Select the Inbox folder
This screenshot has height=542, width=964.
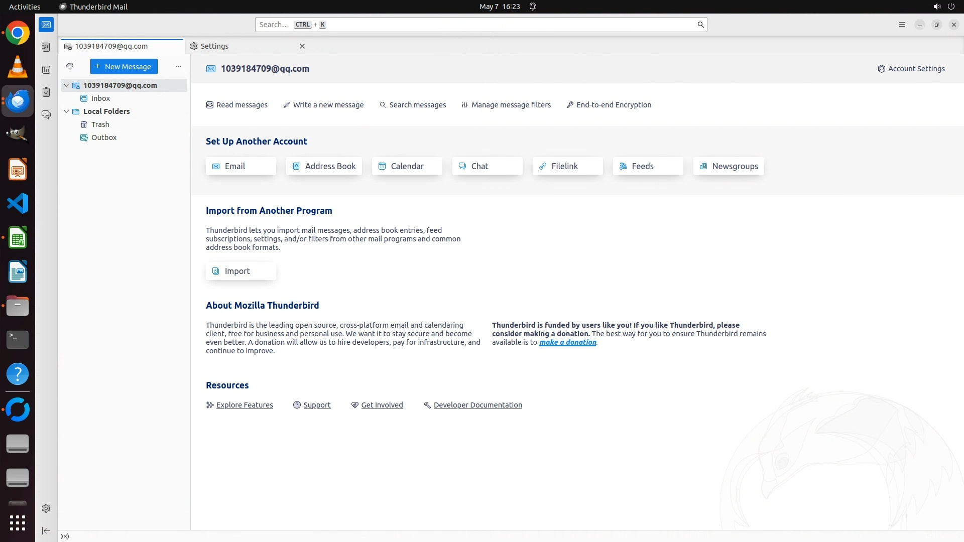pyautogui.click(x=100, y=98)
